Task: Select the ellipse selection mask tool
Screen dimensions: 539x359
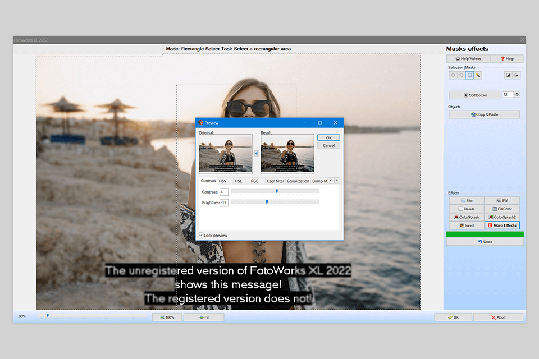Action: [x=453, y=75]
